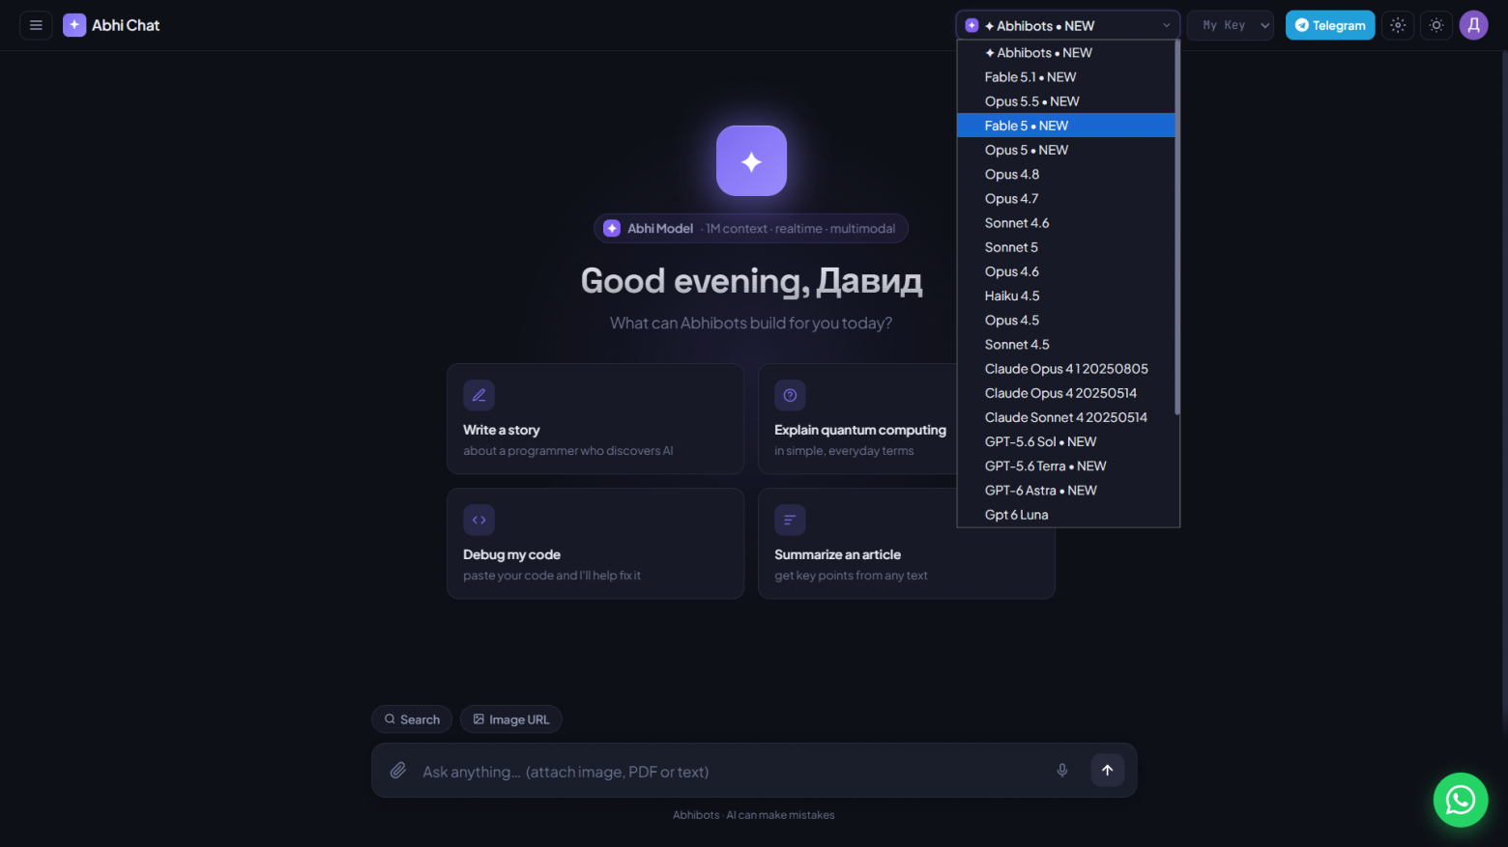The image size is (1508, 847).
Task: Open the user profile avatar
Action: point(1473,25)
